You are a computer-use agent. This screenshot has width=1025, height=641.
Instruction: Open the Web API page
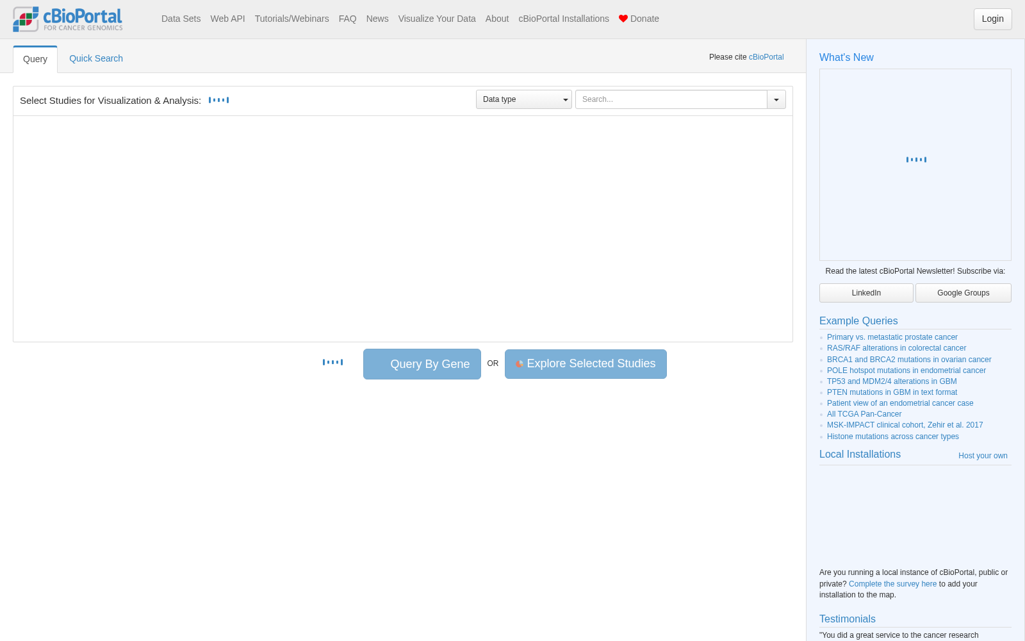227,19
